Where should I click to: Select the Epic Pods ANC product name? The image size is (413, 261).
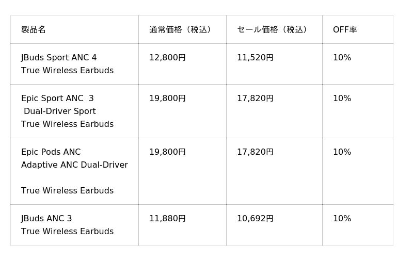coord(51,152)
